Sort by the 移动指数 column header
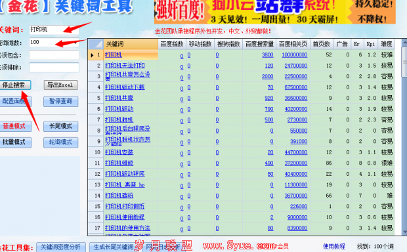The width and height of the screenshot is (407, 252). [200, 44]
